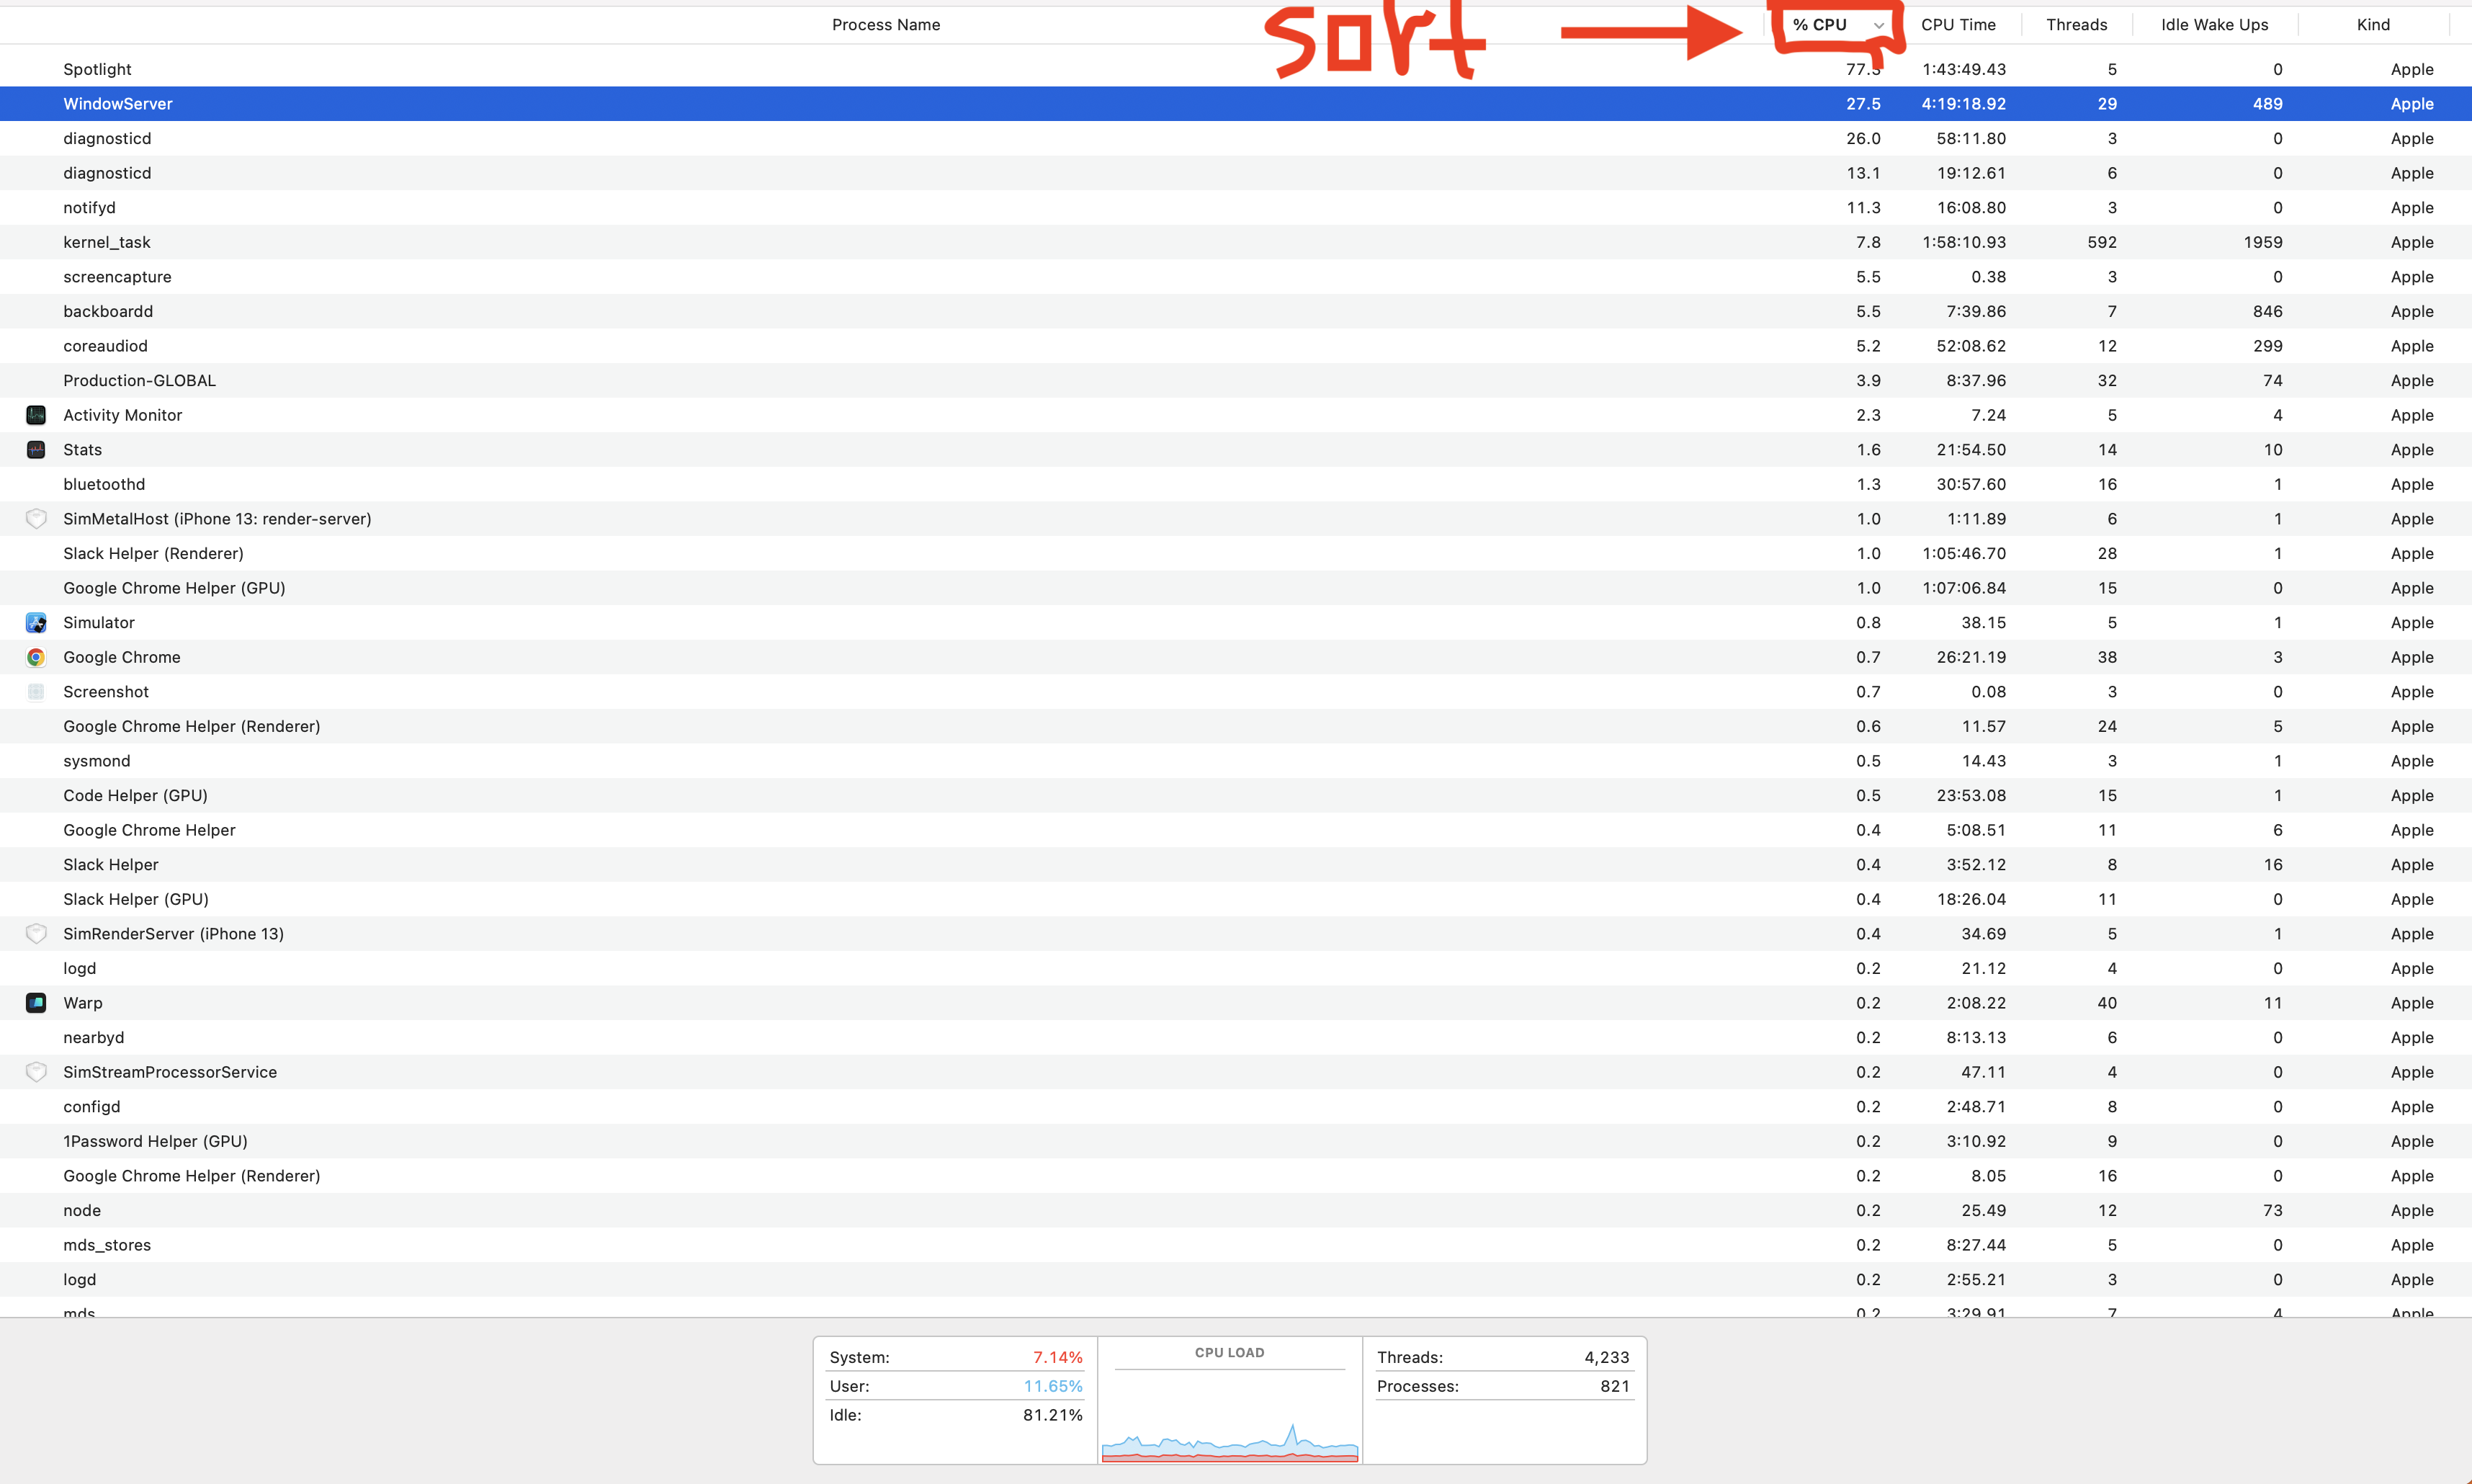The image size is (2472, 1484).
Task: Select the mds_stores process
Action: tap(1235, 1245)
